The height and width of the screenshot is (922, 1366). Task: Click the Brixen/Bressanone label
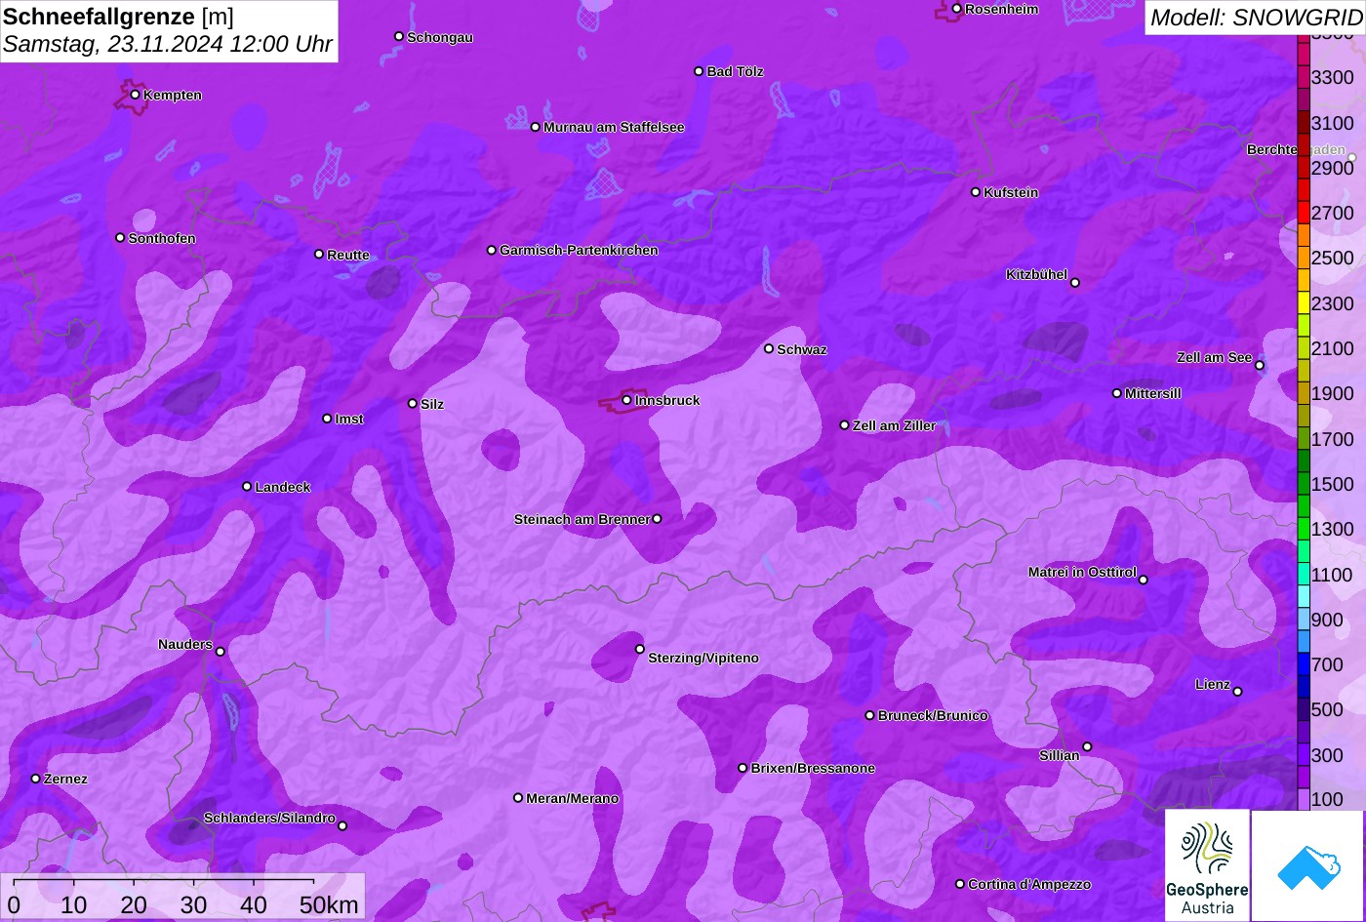click(x=813, y=768)
